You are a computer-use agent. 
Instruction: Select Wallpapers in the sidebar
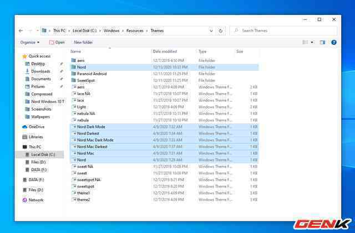point(38,117)
